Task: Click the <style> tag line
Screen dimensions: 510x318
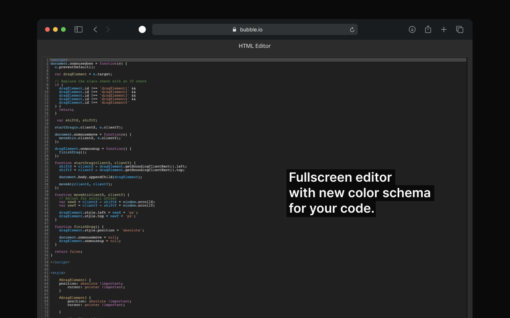Action: click(58, 273)
